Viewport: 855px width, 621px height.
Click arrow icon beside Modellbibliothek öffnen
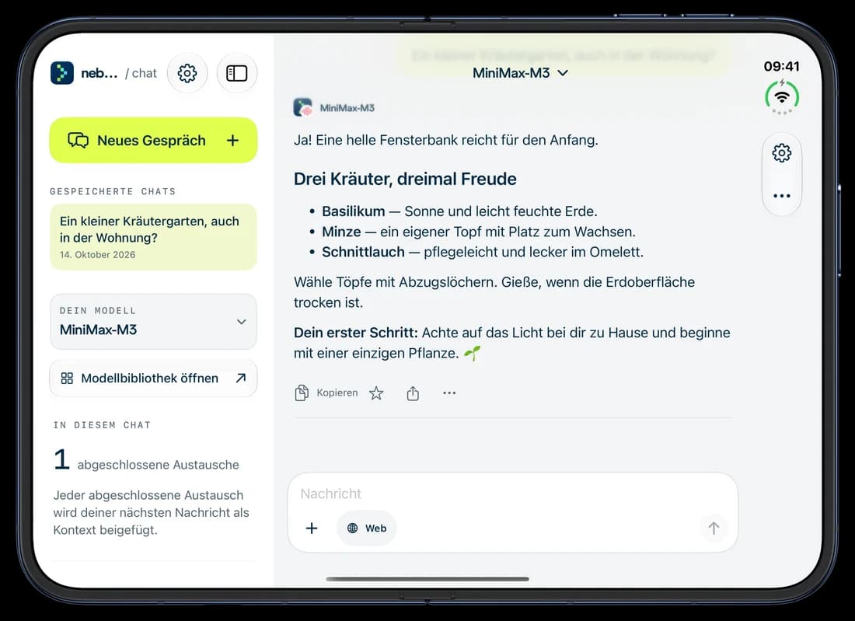click(x=240, y=378)
